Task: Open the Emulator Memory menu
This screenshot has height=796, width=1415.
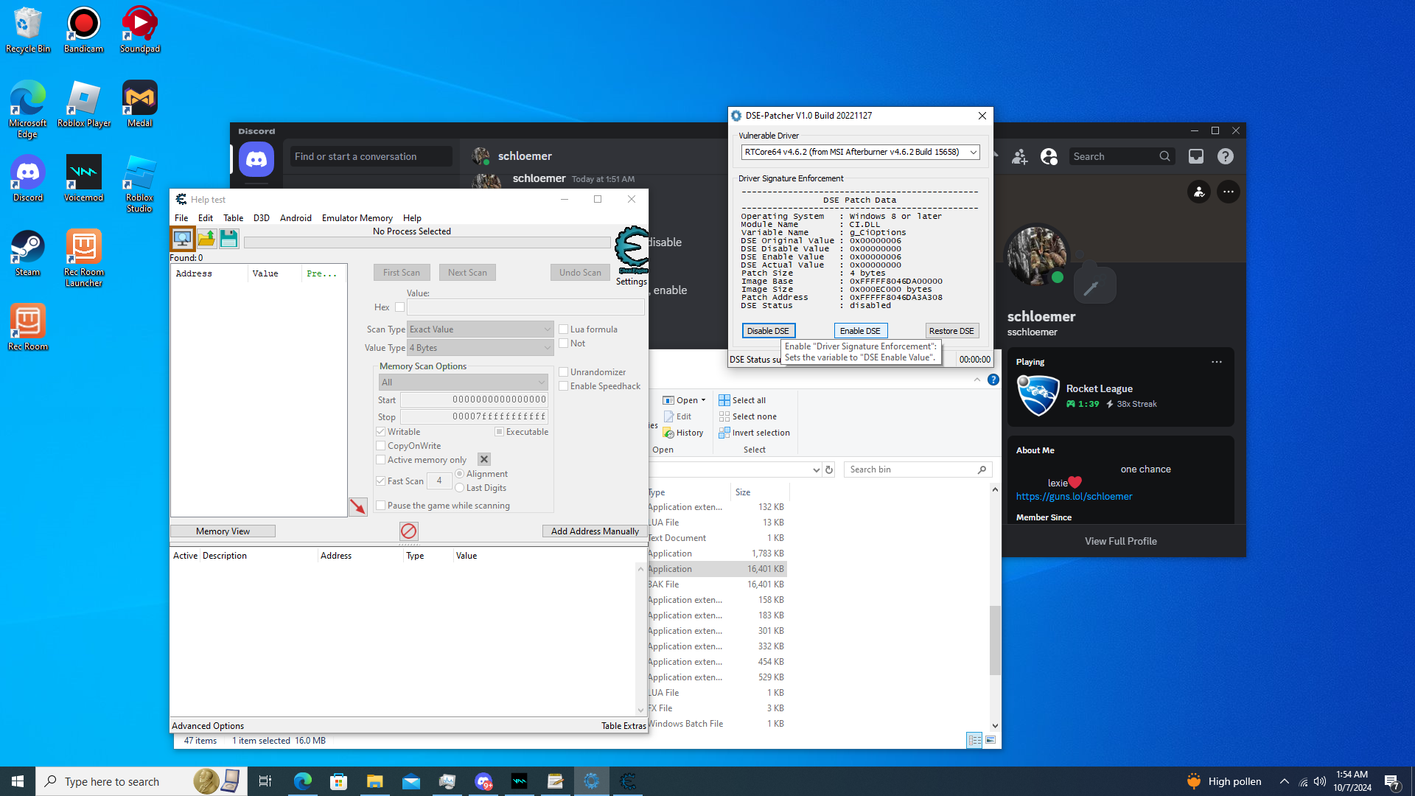Action: (x=357, y=218)
